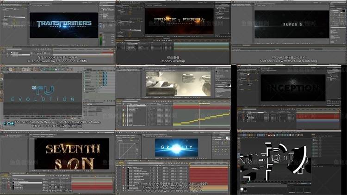Select the black material in bottom-right Cinema 4D window
This screenshot has width=347, height=195.
tap(245, 189)
